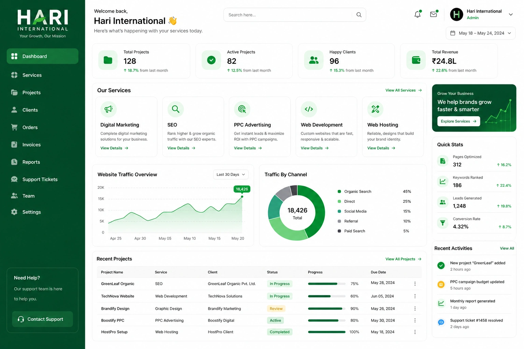Image resolution: width=524 pixels, height=349 pixels.
Task: Click the support ticket resolved activity icon
Action: pyautogui.click(x=441, y=322)
